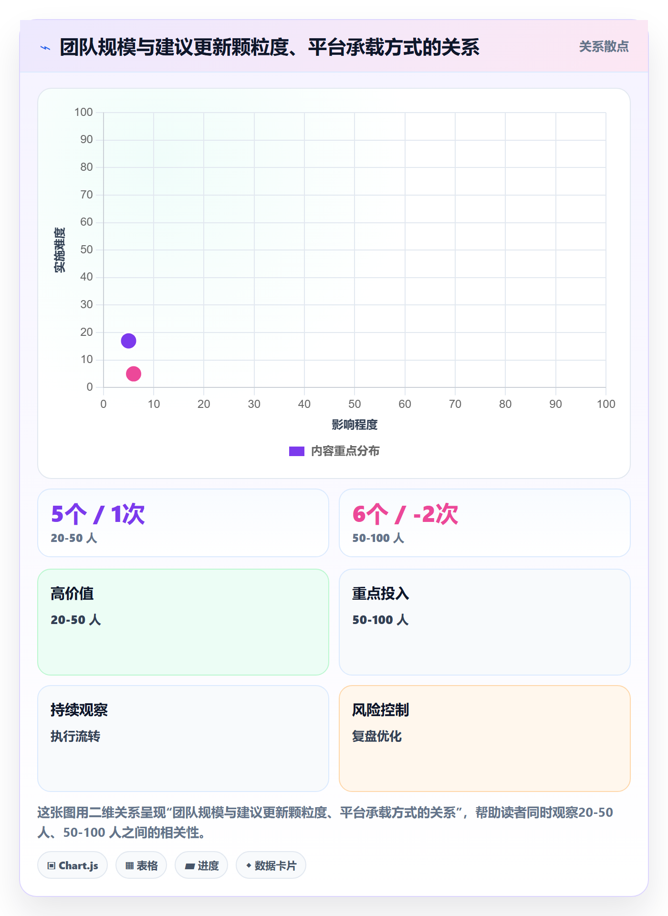Click the 实施难度 y-axis title

click(x=60, y=250)
